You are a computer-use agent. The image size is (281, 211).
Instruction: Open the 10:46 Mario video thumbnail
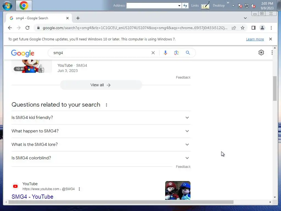click(x=32, y=66)
